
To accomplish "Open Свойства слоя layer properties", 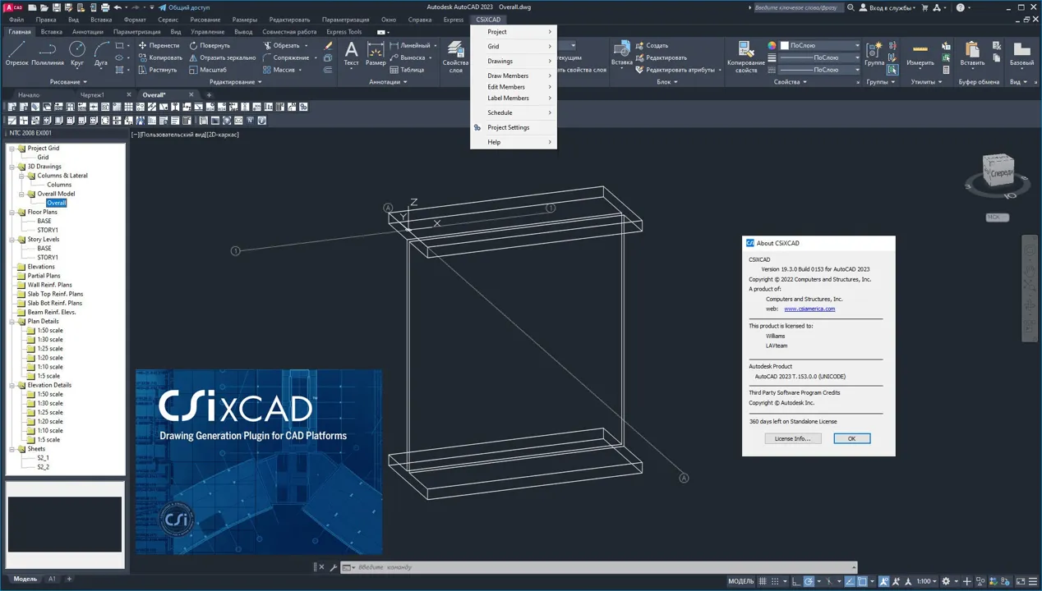I will (x=455, y=56).
